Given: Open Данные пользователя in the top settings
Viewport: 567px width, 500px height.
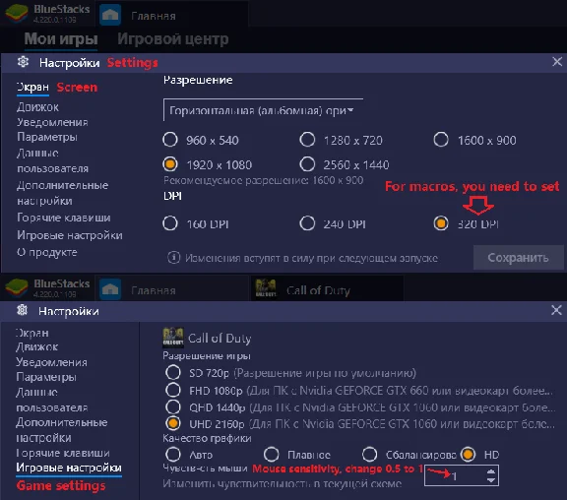Looking at the screenshot, I should 52,160.
